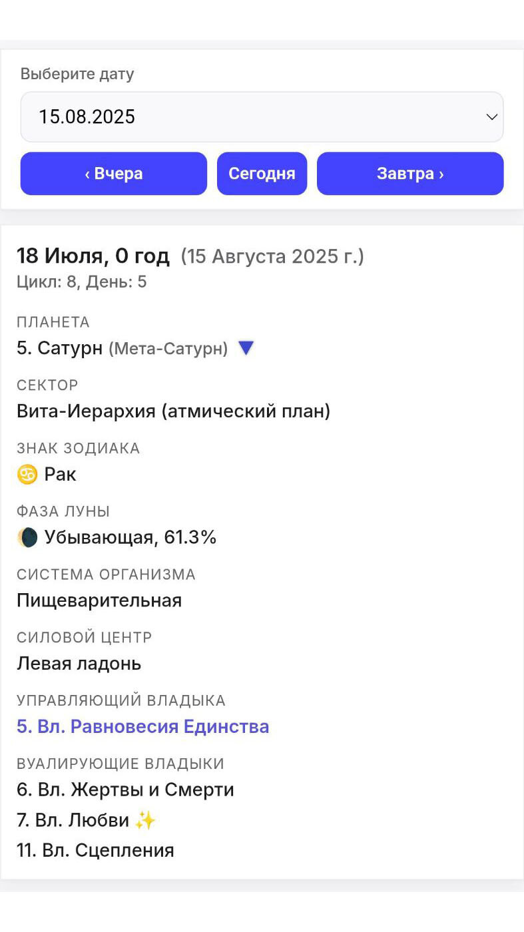Advance to next day with Завтра button

410,174
